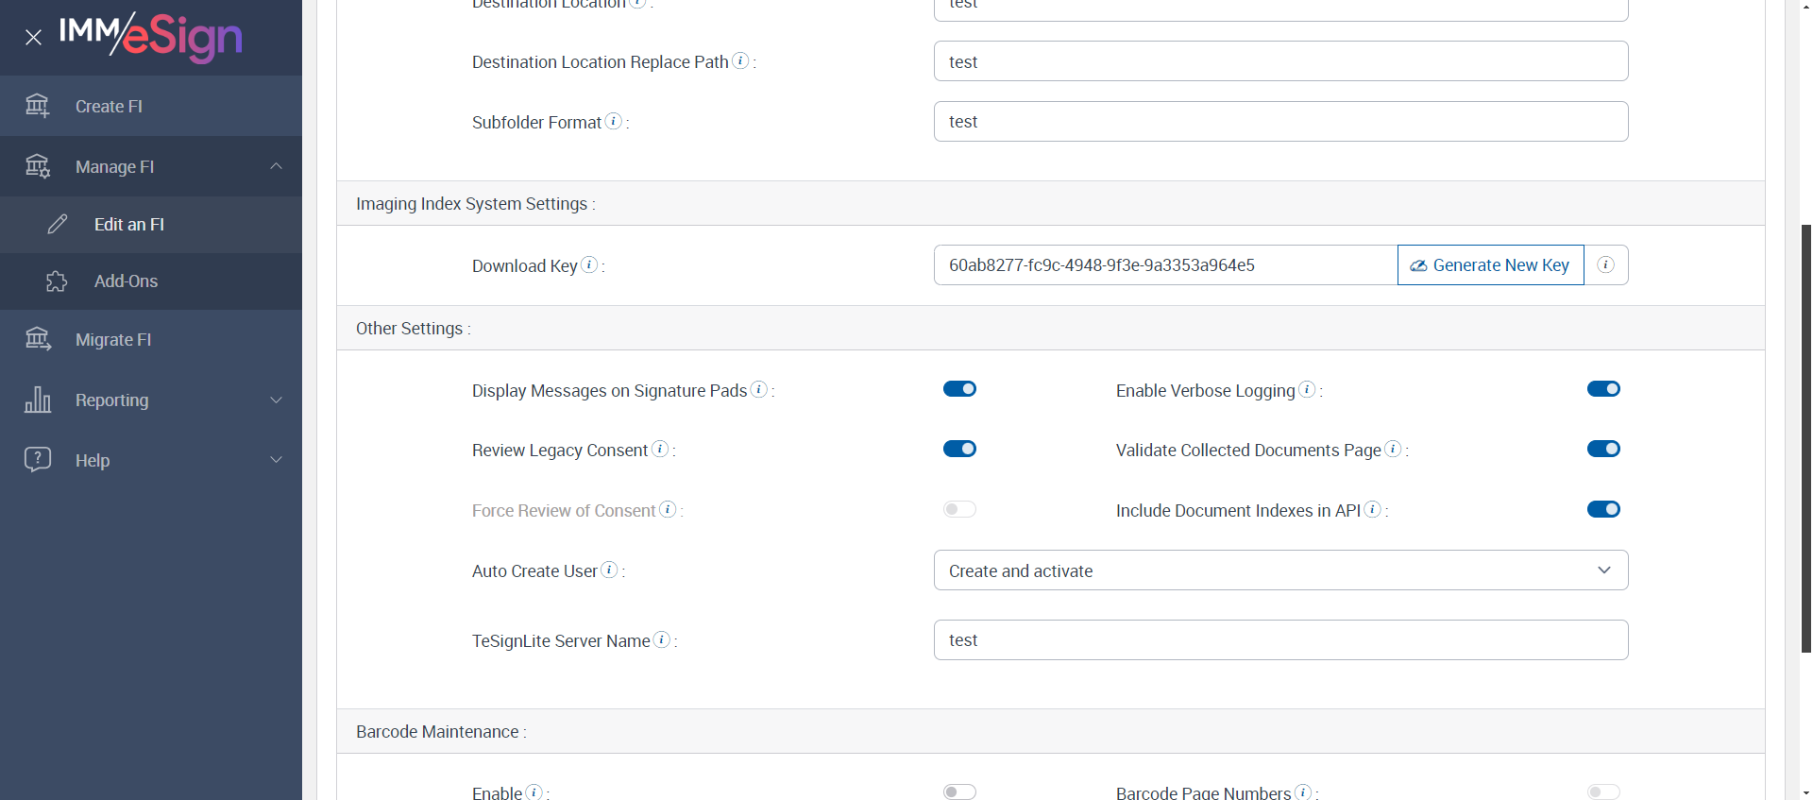Click info icon right of Generate New Key
Viewport: 1813px width, 800px height.
point(1605,265)
